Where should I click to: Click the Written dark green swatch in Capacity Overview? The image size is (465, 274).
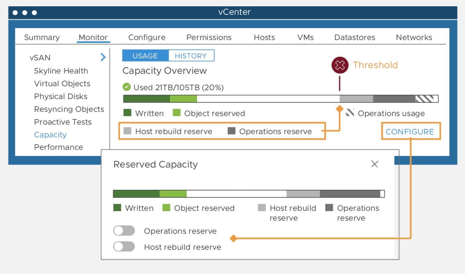pos(127,113)
